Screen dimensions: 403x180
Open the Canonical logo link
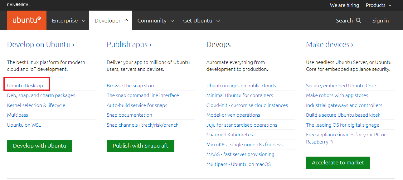pos(19,5)
